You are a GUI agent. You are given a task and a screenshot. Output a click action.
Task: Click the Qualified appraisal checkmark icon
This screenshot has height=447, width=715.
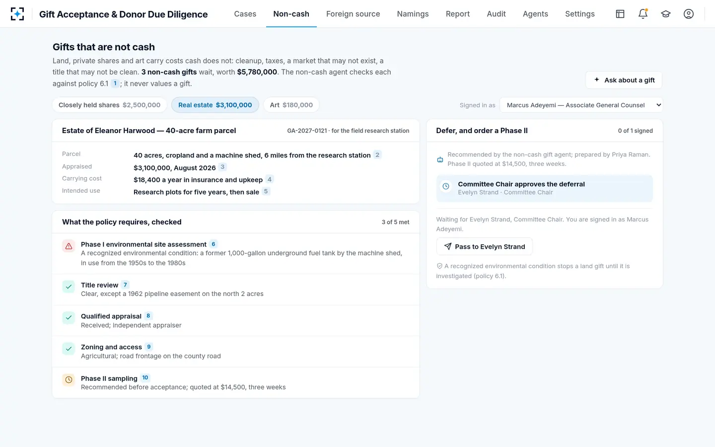coord(69,318)
